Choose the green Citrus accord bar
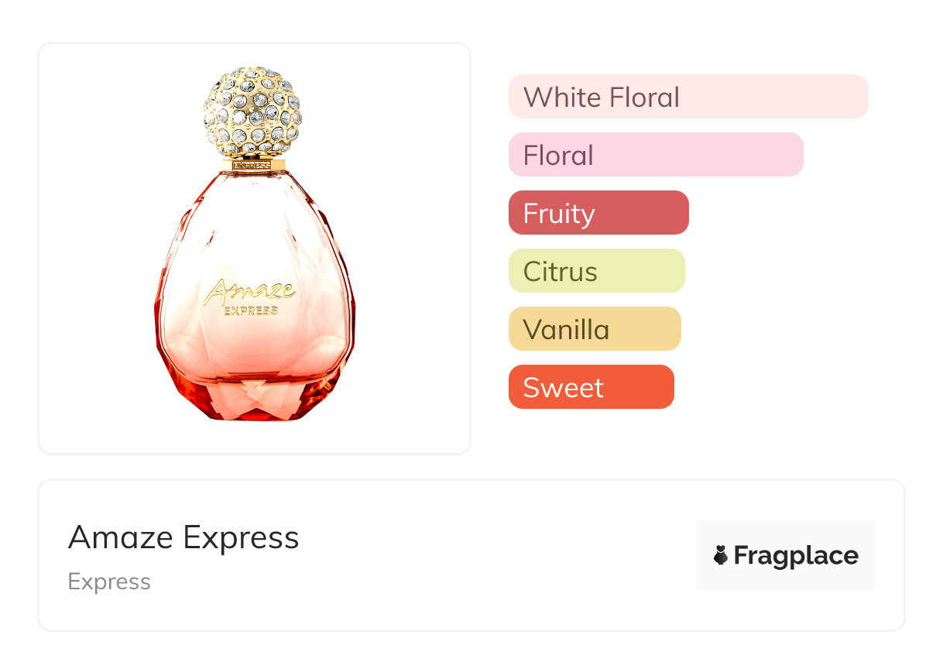Viewport: 943px width, 669px height. [x=597, y=271]
